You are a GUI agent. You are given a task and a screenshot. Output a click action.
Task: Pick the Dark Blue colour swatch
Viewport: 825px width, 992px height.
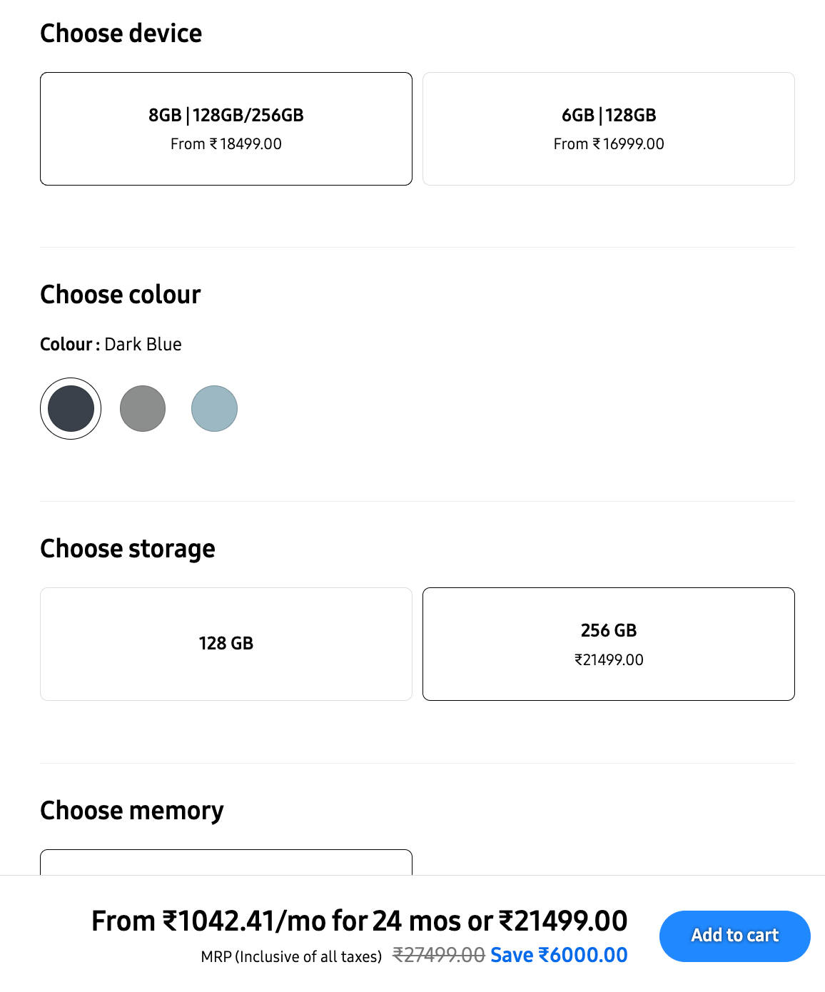pos(71,408)
